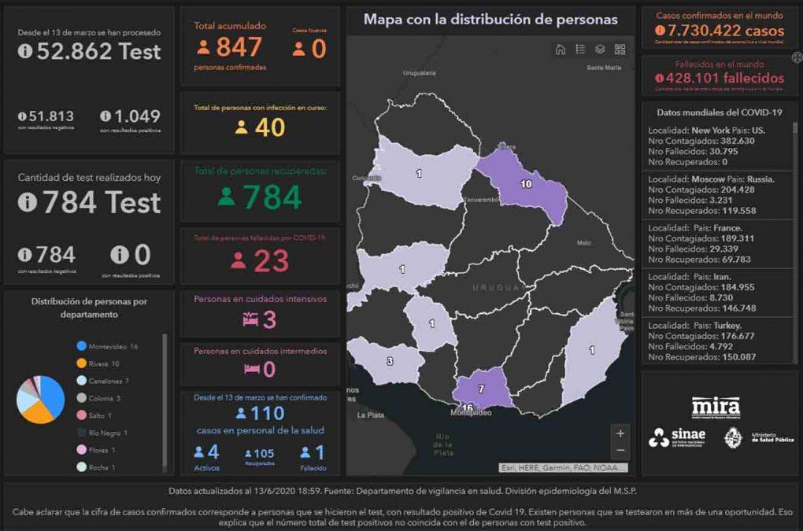The height and width of the screenshot is (531, 803).
Task: Click info icon beside 428.101 fallecidos
Action: [x=659, y=78]
